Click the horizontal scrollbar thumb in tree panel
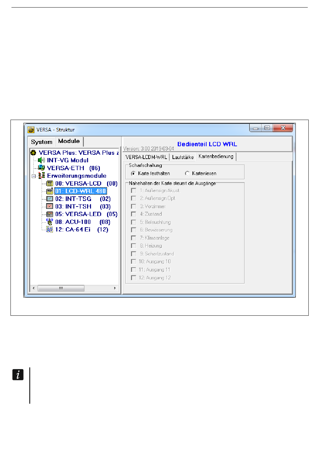Image resolution: width=311 pixels, height=458 pixels. (61, 289)
